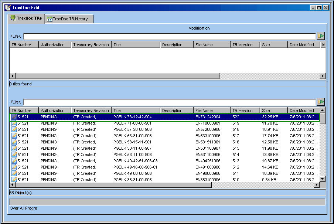Click the edit icon on the PGBLK 57-20-00-906 row
334x224 pixels.
click(x=14, y=129)
